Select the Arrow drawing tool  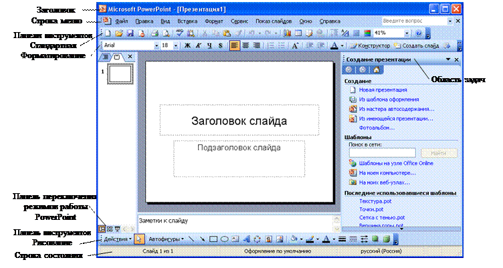point(202,239)
